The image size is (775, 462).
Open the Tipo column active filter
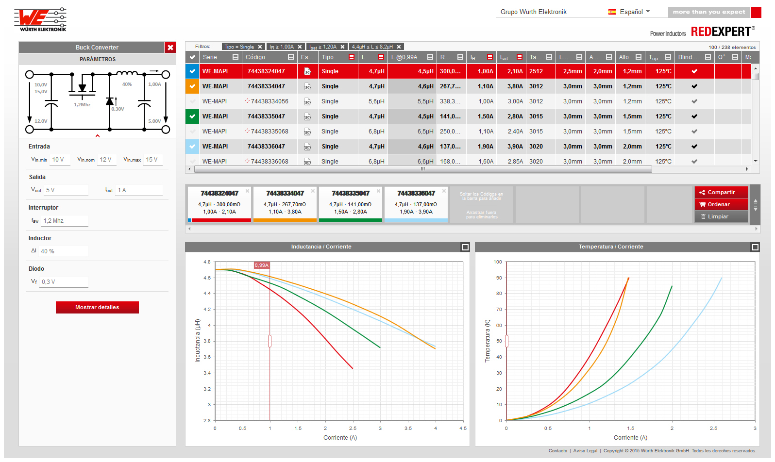click(x=351, y=57)
